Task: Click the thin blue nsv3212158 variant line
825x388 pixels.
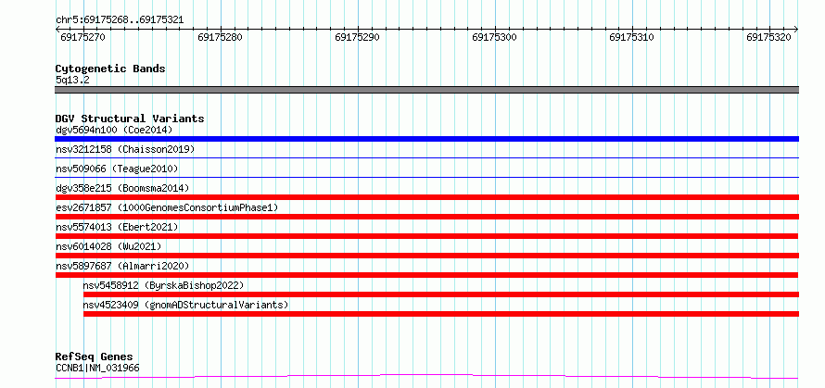Action: (426, 157)
